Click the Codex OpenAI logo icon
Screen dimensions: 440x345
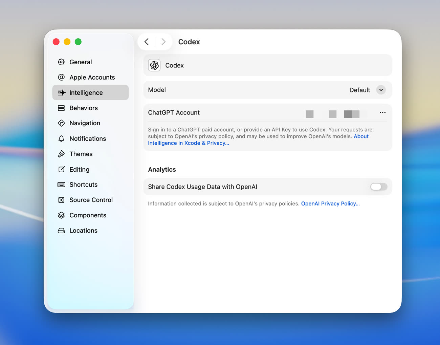154,65
